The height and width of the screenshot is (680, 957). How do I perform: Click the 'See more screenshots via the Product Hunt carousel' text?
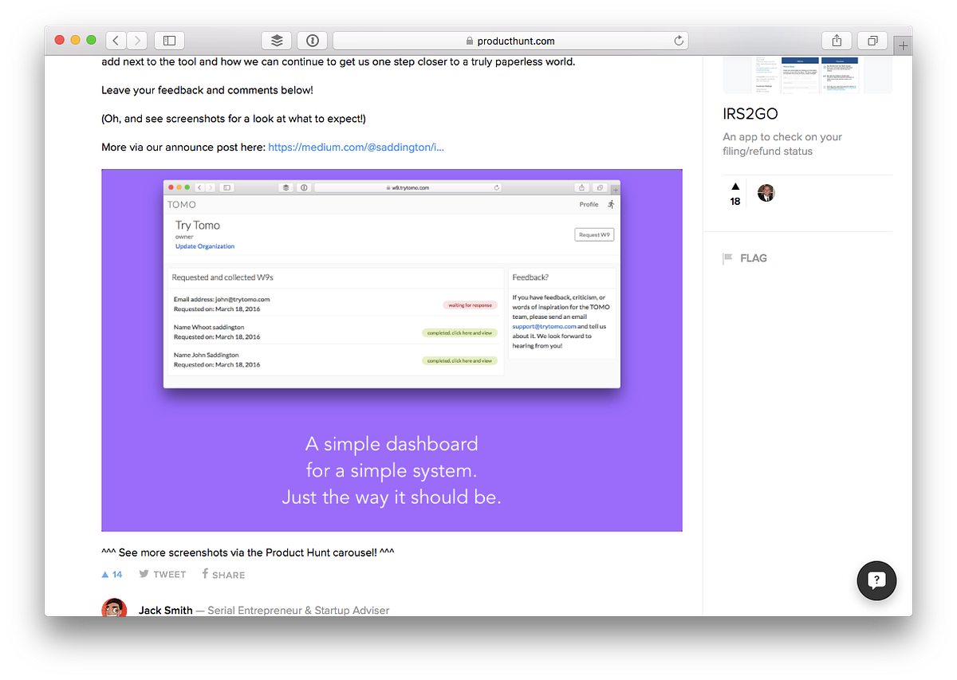coord(248,552)
